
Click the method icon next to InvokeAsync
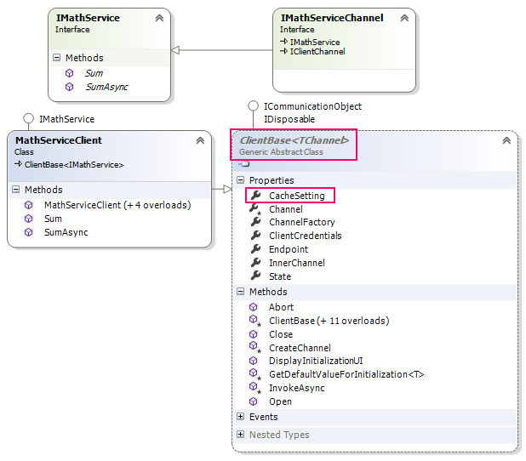[254, 388]
